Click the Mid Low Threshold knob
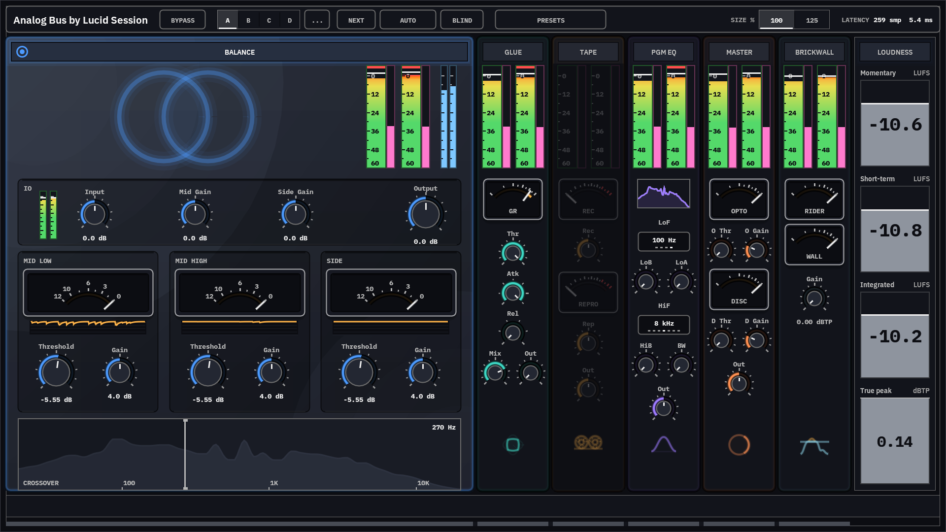 (57, 372)
